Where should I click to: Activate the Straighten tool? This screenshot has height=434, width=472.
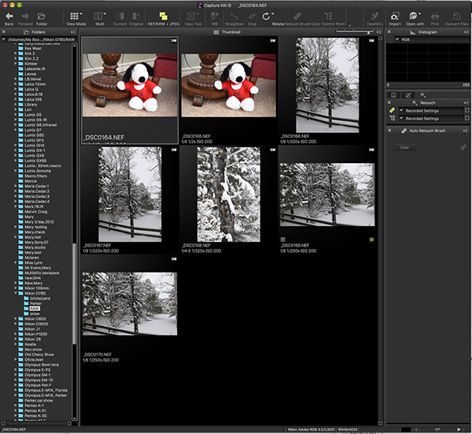(x=234, y=17)
